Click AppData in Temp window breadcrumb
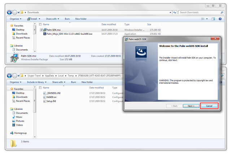Screen dimensions: 231x154 49,76
